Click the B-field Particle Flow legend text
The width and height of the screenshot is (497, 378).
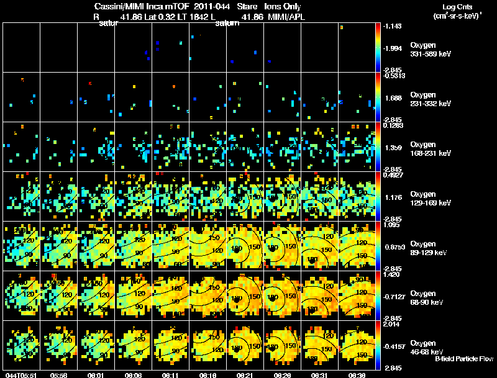point(464,359)
